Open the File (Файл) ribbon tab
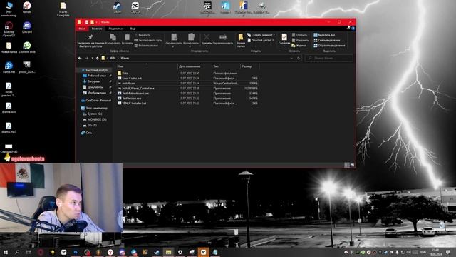Viewport: 456px width, 257px height. click(82, 29)
